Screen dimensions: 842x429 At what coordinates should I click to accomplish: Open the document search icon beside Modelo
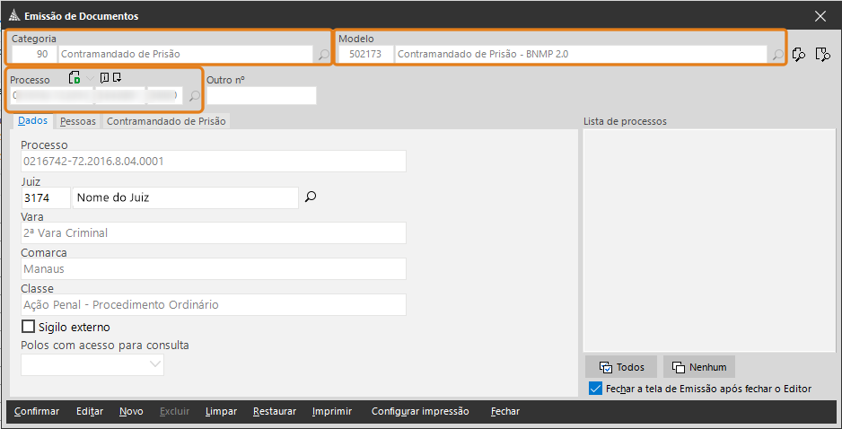[x=799, y=54]
